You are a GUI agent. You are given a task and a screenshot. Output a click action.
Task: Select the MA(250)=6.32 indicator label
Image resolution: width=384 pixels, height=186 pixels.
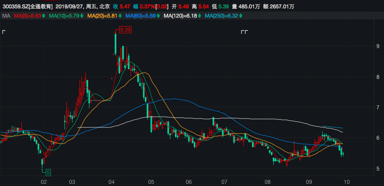[222, 16]
